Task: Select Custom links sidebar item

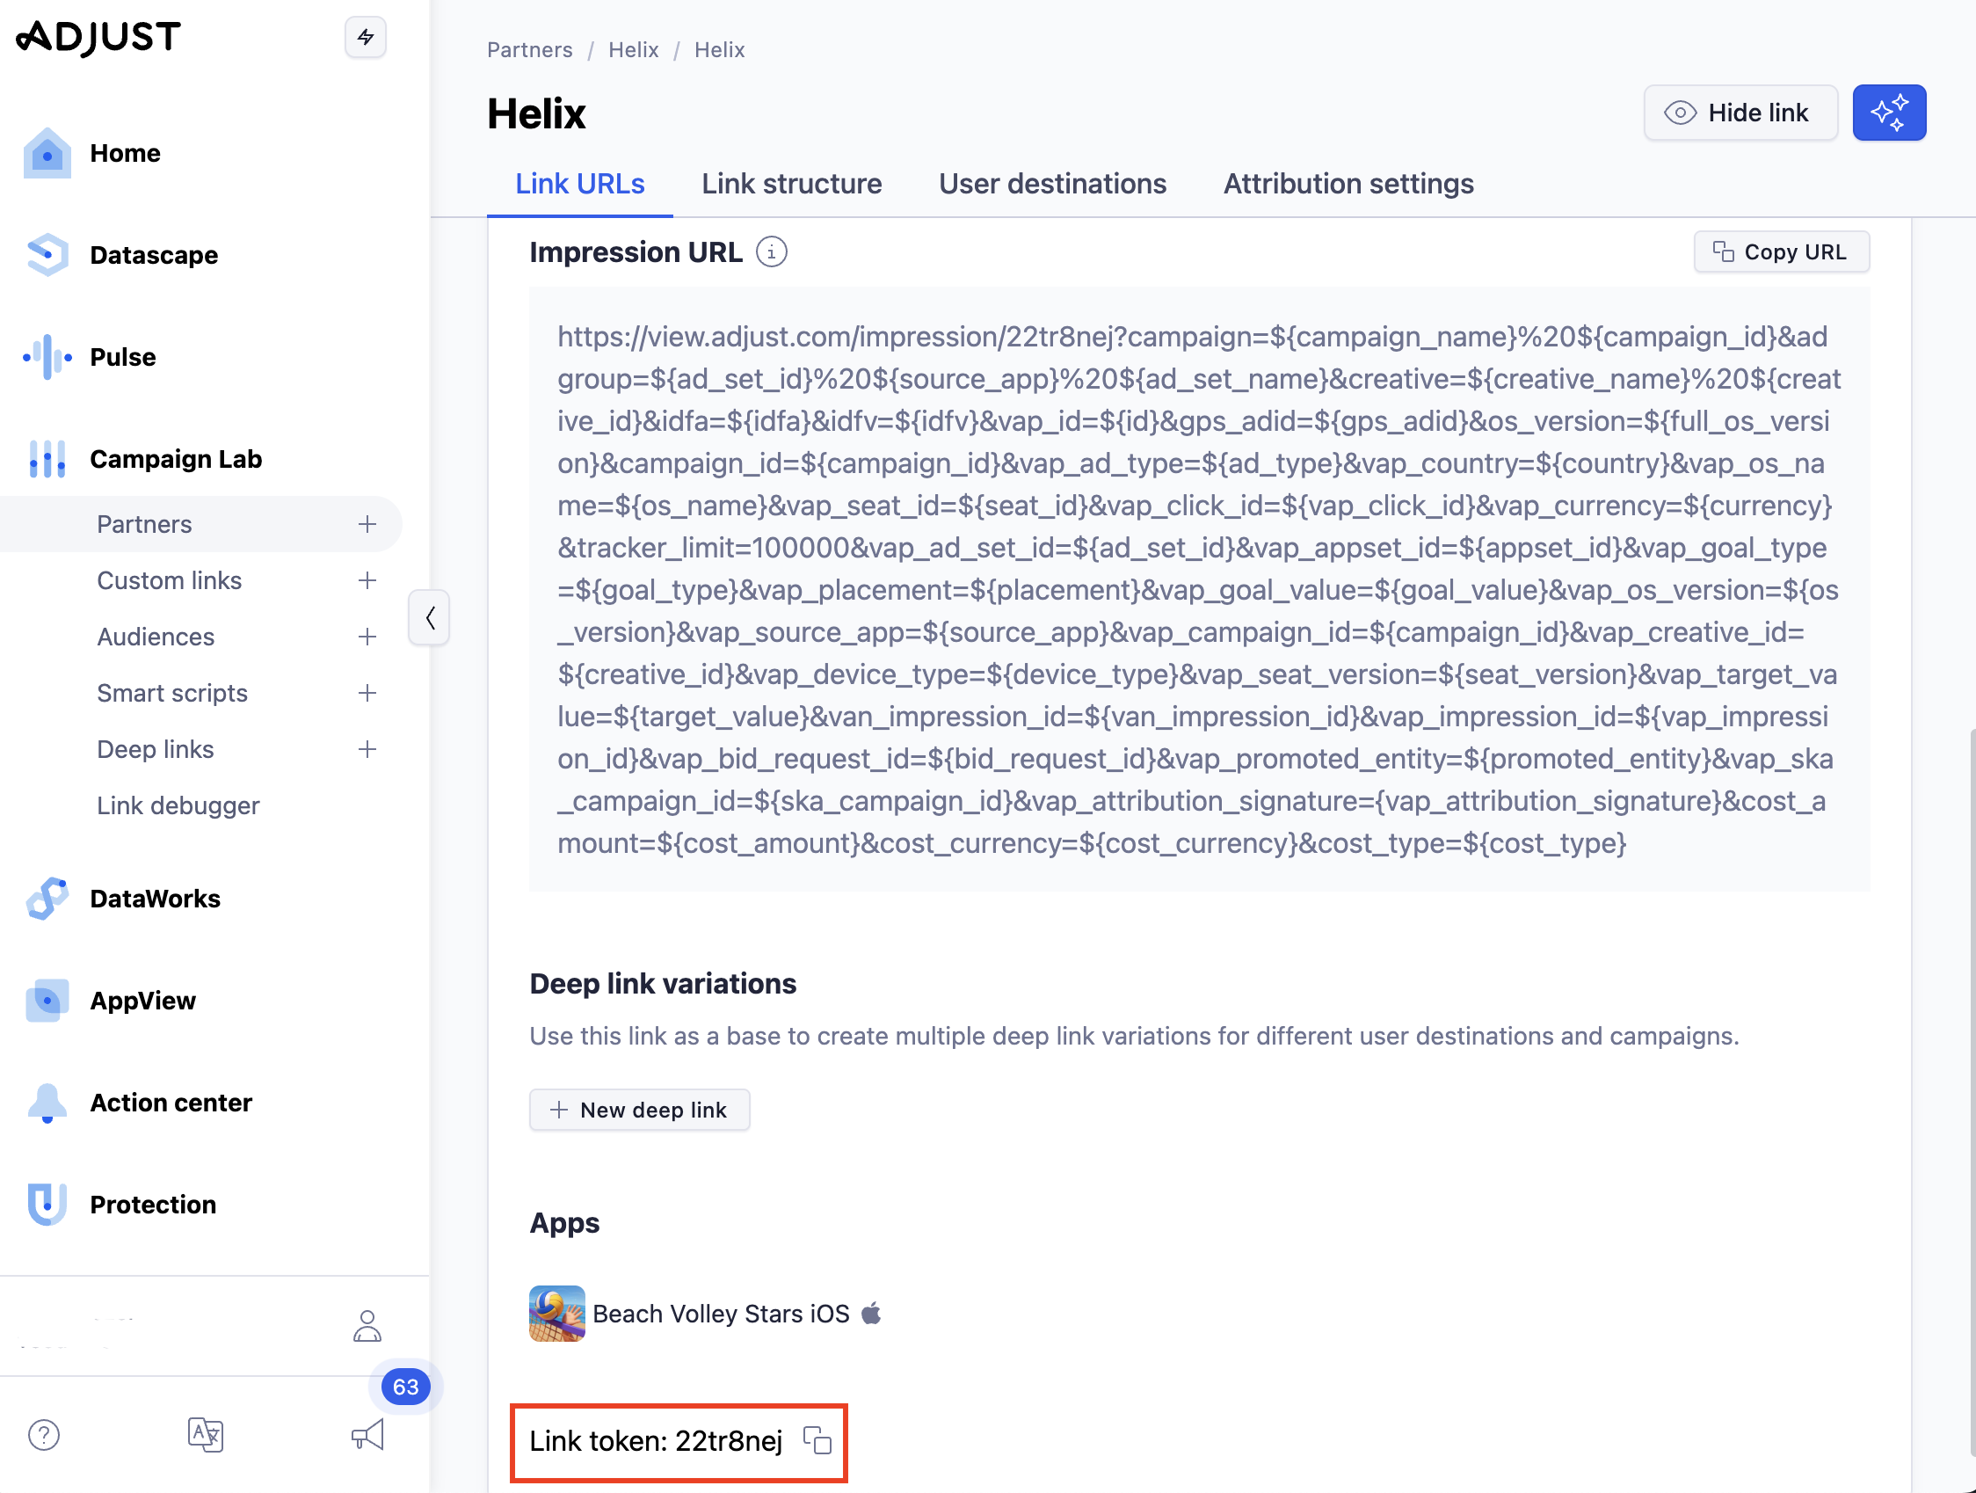Action: (169, 579)
